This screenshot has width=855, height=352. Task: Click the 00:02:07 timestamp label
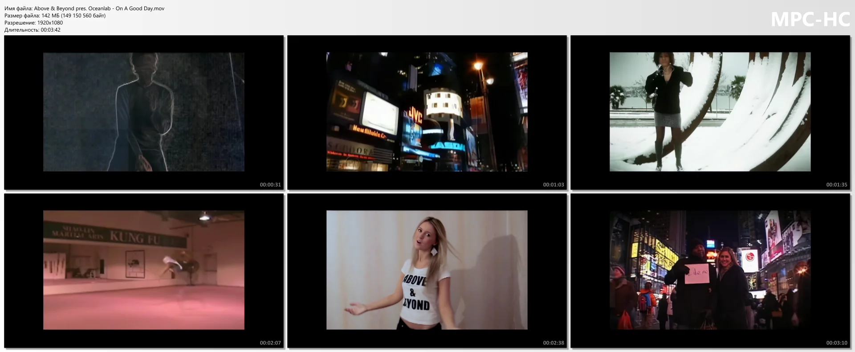point(270,343)
